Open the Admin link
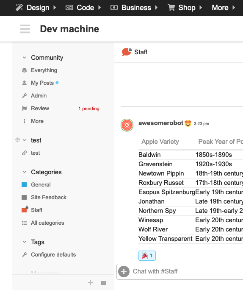 point(39,96)
